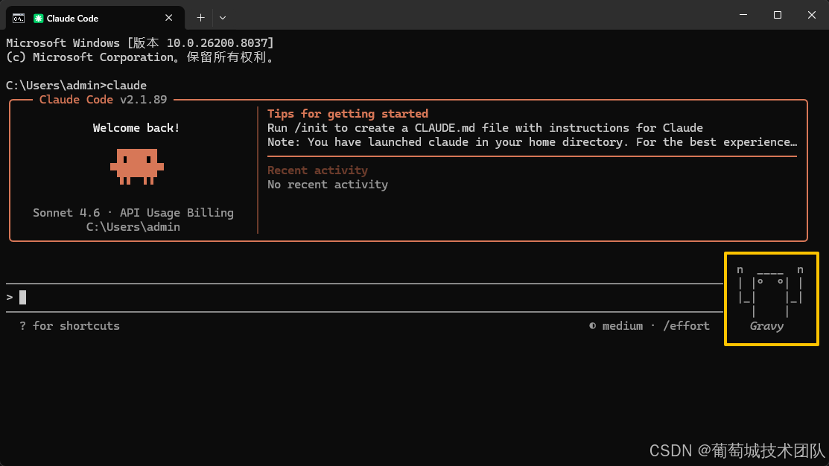The image size is (829, 466).
Task: Open a new terminal tab
Action: pyautogui.click(x=201, y=18)
